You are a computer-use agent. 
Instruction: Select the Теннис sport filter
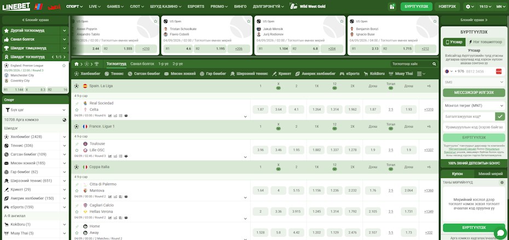pyautogui.click(x=114, y=74)
